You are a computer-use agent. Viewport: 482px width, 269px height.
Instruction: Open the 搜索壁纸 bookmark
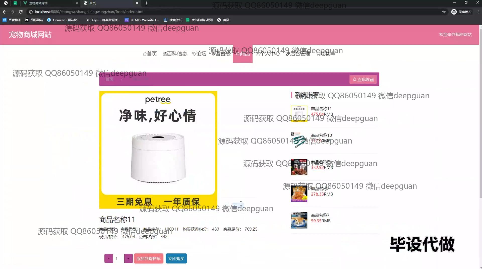coord(173,20)
